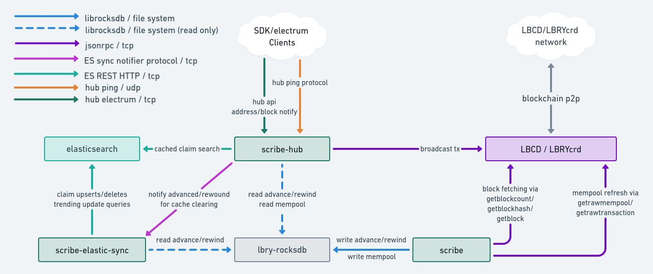Click the LBCD/LBRYcrd network cloud
Screen dimensions: 653x274
[x=550, y=36]
